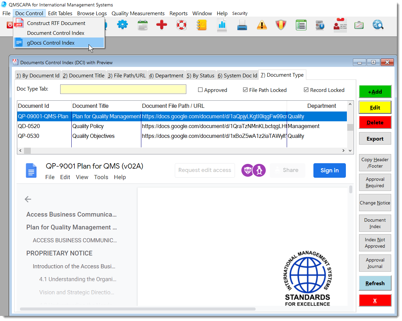The image size is (402, 321).
Task: Open the Tools menu in Google Docs preview
Action: pyautogui.click(x=101, y=177)
